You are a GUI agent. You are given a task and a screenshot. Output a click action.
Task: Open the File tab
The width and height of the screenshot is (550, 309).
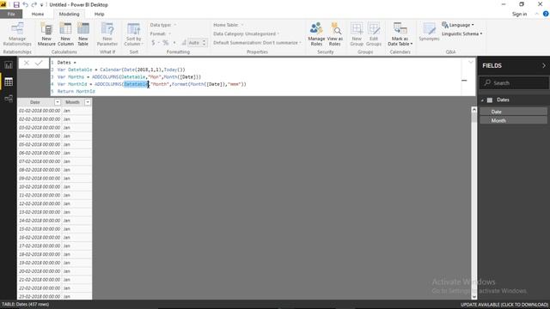[11, 14]
